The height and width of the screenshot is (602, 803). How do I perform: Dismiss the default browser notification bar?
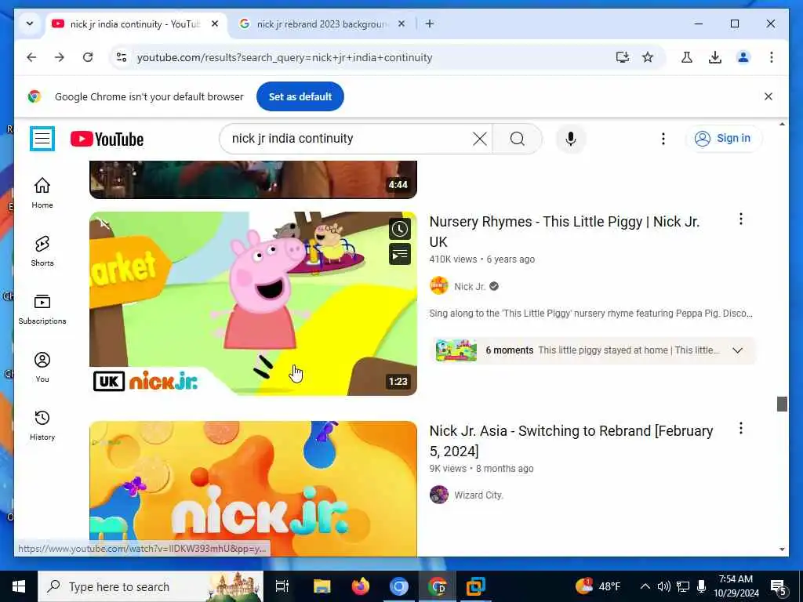point(768,96)
